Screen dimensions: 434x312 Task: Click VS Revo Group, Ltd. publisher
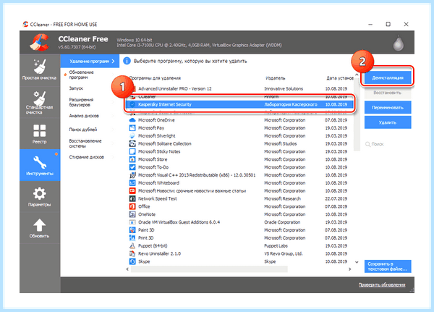283,253
